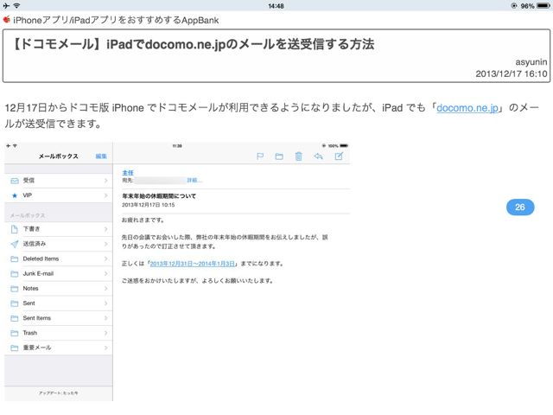
Task: Tap the sender name 主任
Action: [x=128, y=173]
